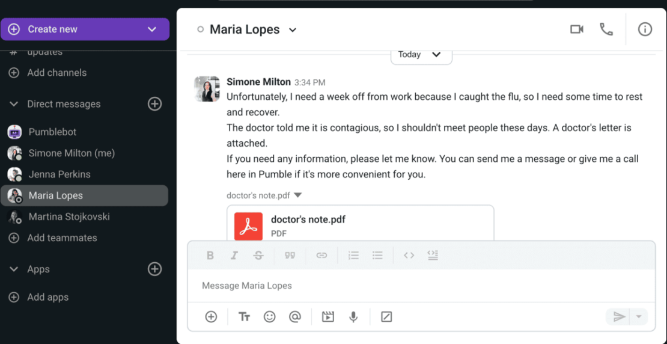Click Add channels link

(56, 73)
